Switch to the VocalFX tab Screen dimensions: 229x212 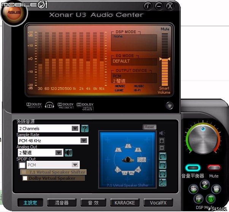pos(158,203)
